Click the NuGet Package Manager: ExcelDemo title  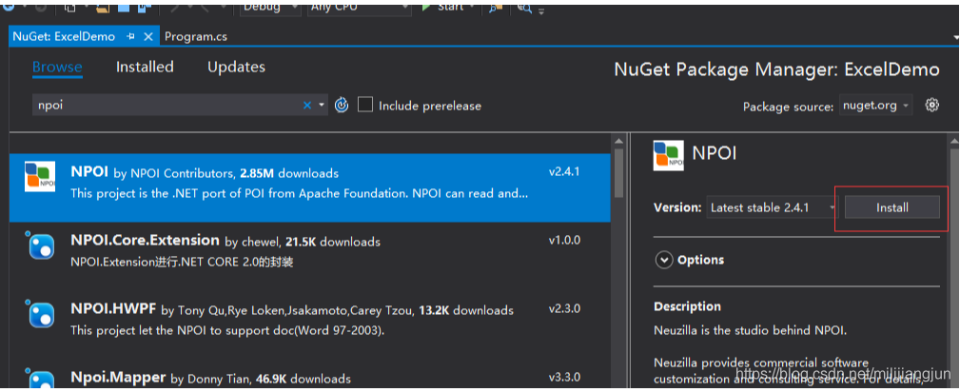[777, 69]
